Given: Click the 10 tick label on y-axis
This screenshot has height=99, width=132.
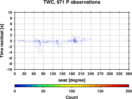Looking at the screenshot, I should pyautogui.click(x=10, y=12).
